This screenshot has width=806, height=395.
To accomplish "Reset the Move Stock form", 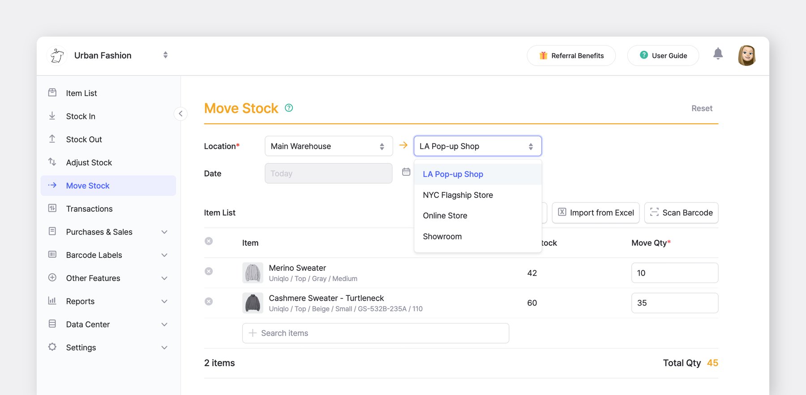I will tap(701, 108).
